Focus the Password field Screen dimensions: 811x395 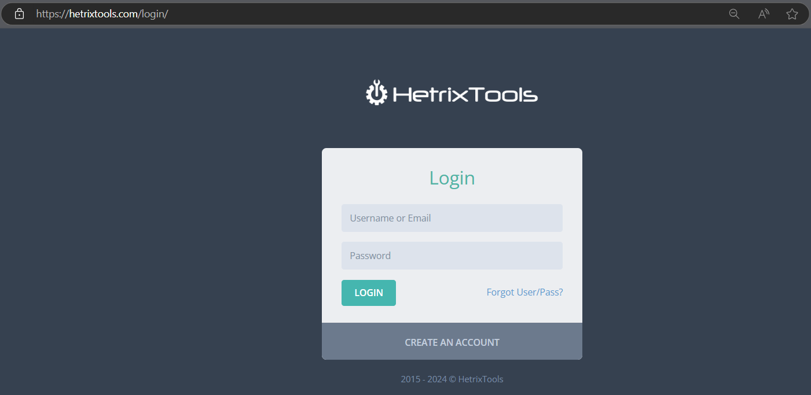[452, 256]
